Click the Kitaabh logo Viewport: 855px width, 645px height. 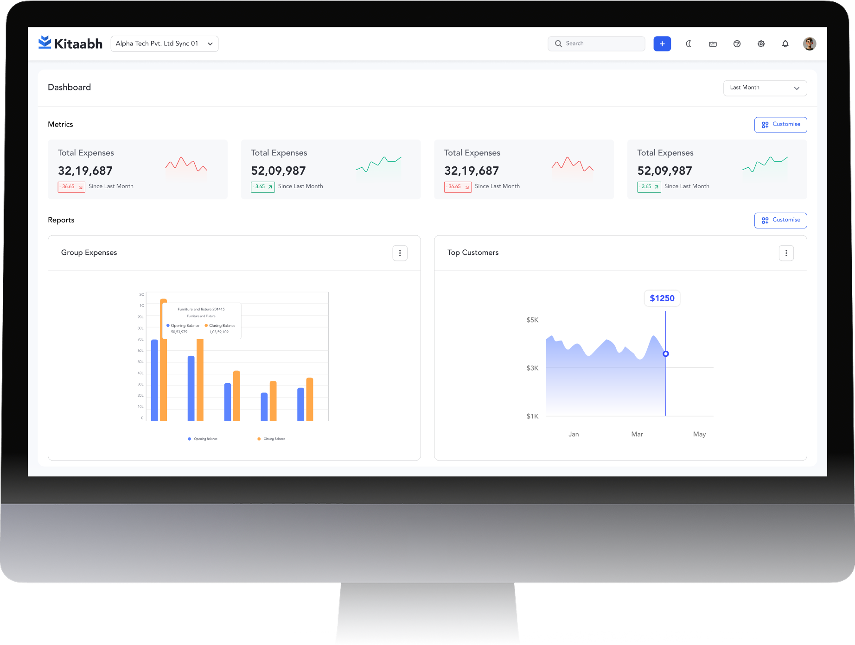pos(70,44)
